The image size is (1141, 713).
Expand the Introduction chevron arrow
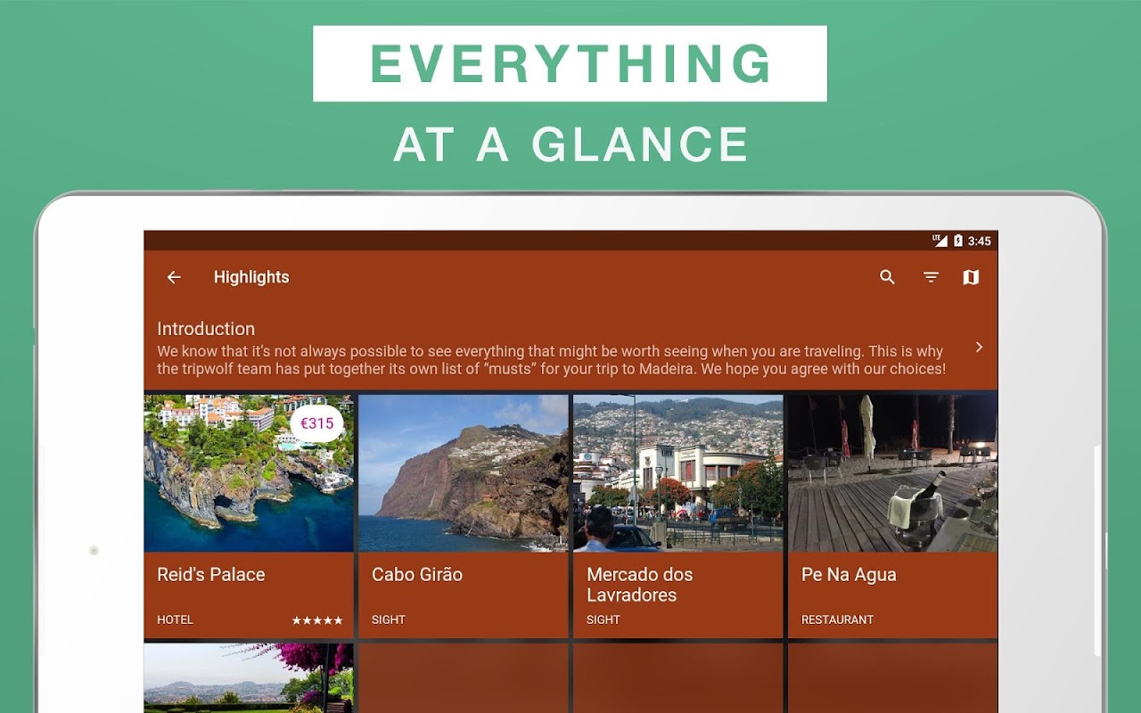(x=979, y=348)
